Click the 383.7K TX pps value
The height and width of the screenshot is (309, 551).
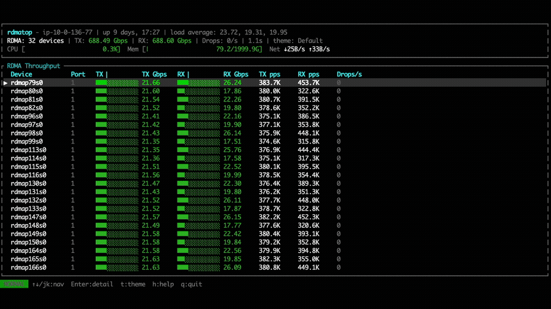[x=269, y=82]
